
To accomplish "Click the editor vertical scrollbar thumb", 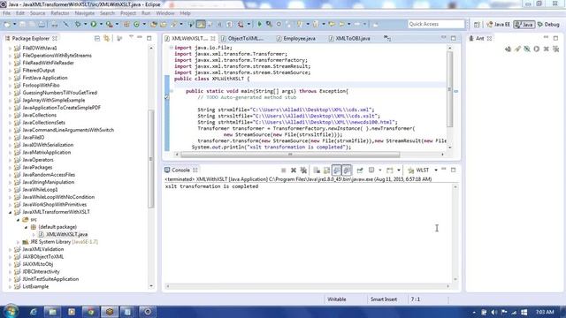I will tap(449, 89).
